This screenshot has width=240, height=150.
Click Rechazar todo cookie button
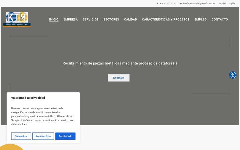(x=43, y=136)
